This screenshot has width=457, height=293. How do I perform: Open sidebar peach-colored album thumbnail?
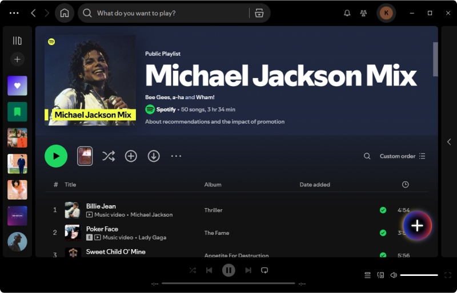coord(17,190)
